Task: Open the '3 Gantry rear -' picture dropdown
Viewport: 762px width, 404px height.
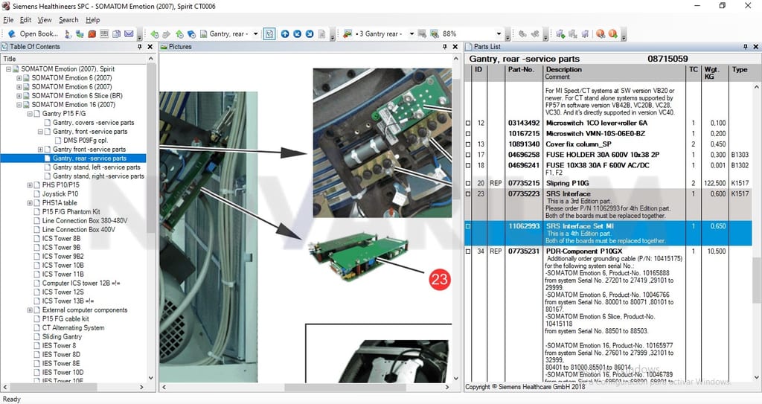Action: (412, 33)
